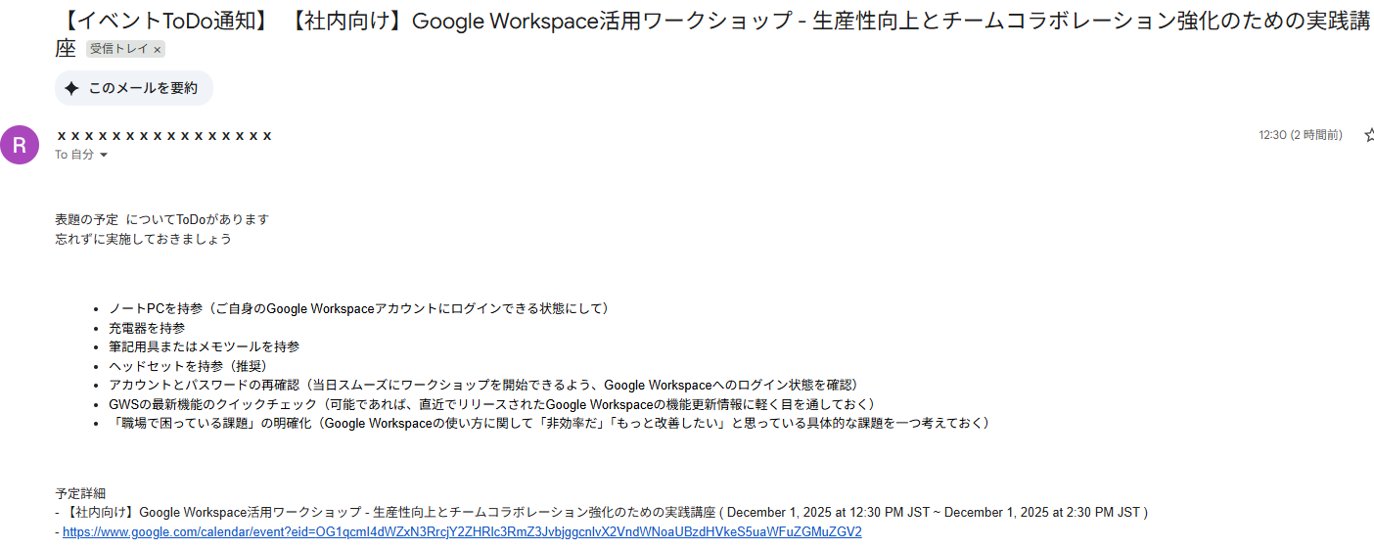Remove the 受信トレイ label via its ×
The width and height of the screenshot is (1374, 550).
(x=158, y=49)
